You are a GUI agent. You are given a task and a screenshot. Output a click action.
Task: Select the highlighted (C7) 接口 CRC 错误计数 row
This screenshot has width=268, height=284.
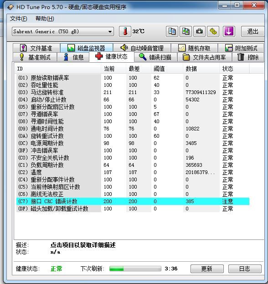(133, 201)
